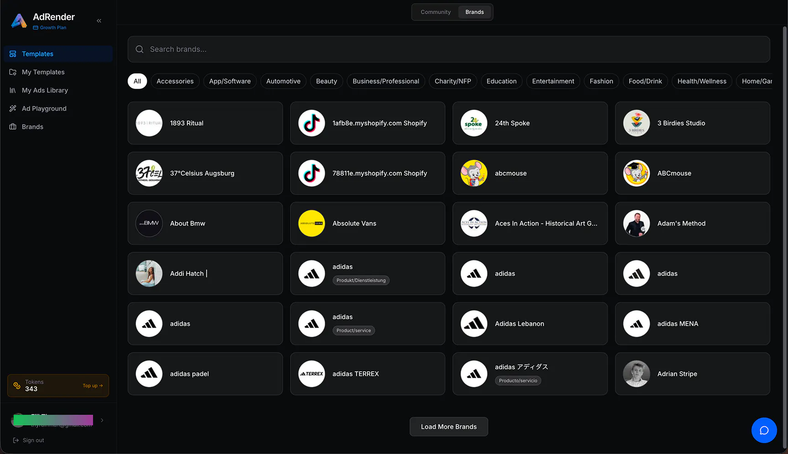Viewport: 788px width, 454px height.
Task: Click the Adidas Lebanon brand name
Action: click(x=519, y=324)
